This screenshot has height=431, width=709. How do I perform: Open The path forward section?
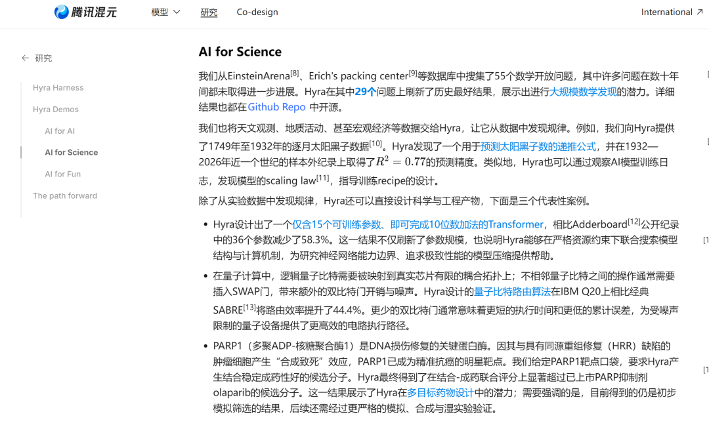[65, 195]
